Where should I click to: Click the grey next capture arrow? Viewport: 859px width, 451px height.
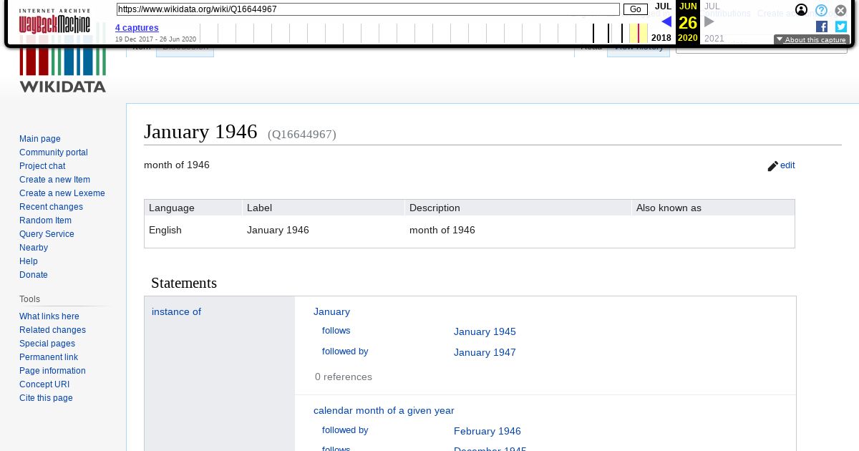pyautogui.click(x=709, y=22)
